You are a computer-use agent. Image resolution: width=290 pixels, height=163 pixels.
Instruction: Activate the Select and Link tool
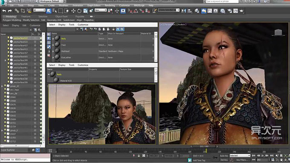pyautogui.click(x=17, y=11)
